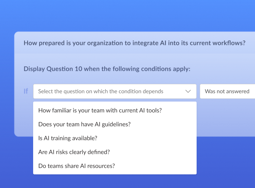
Task: Open the 'Was not answered' condition dropdown
Action: tap(227, 91)
